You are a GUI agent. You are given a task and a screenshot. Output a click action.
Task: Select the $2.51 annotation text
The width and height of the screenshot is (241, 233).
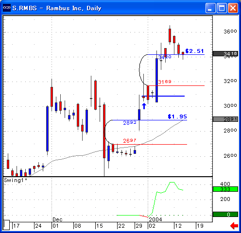pyautogui.click(x=194, y=51)
